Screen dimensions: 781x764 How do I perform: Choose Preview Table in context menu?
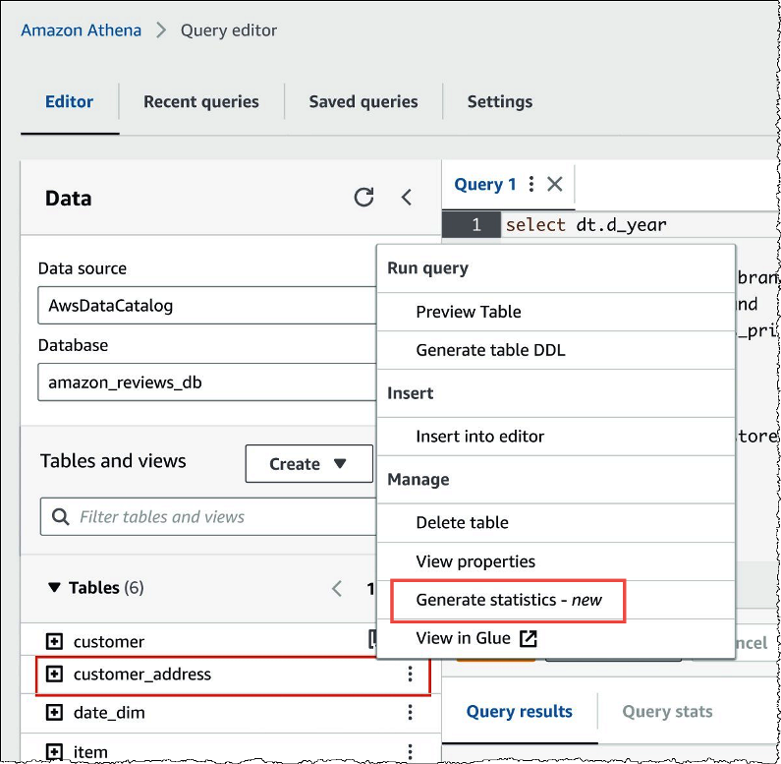point(468,312)
